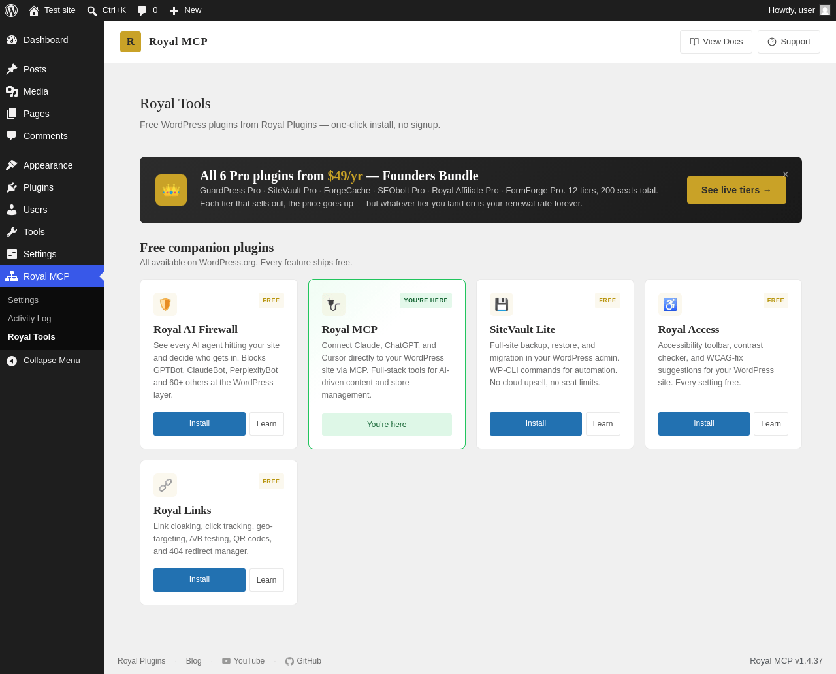The height and width of the screenshot is (674, 836).
Task: Click the Media icon in sidebar
Action: 12,91
